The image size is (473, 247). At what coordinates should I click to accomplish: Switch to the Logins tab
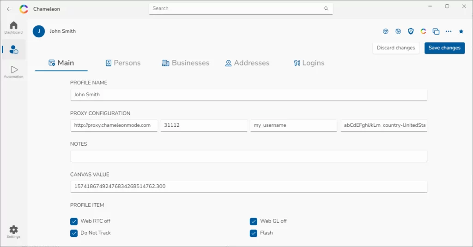[x=309, y=63]
